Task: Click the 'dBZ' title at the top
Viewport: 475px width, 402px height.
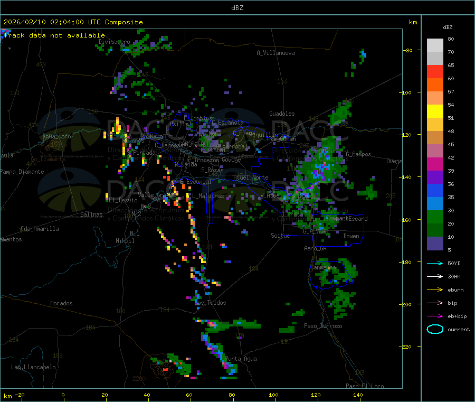Action: [x=237, y=8]
